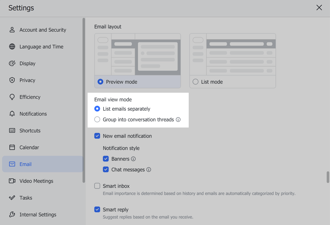Image resolution: width=330 pixels, height=225 pixels.
Task: Click the info icon beside Chat messages
Action: point(149,169)
